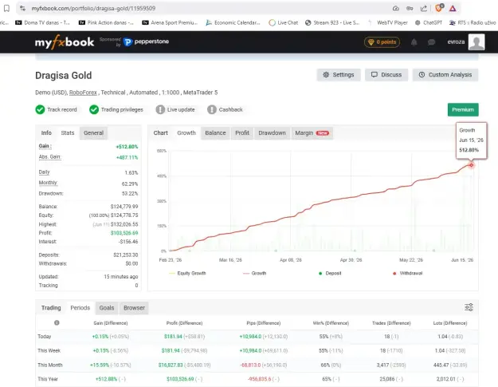Viewport: 498px width, 387px height.
Task: Open the messages chat bubble icon
Action: [x=431, y=42]
